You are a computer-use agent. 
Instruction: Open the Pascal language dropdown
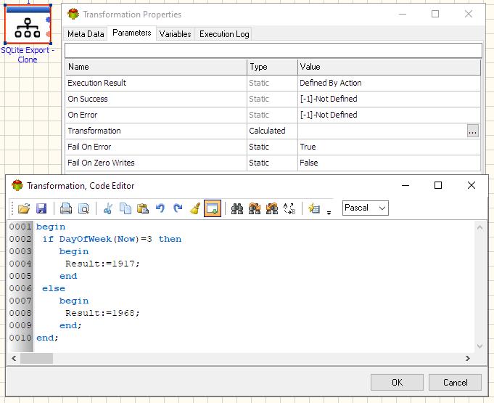pyautogui.click(x=366, y=208)
